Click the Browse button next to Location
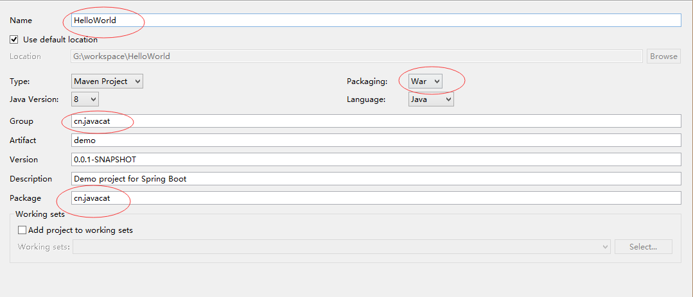This screenshot has width=693, height=297. 663,56
